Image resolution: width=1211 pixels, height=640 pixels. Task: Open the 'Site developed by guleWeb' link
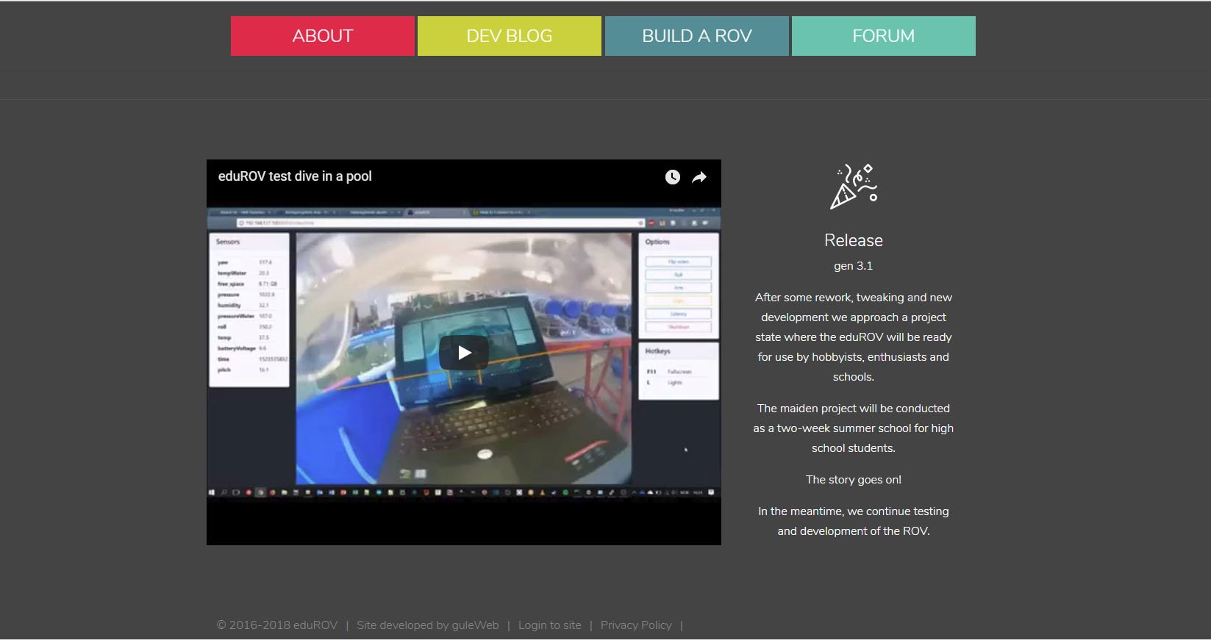427,625
